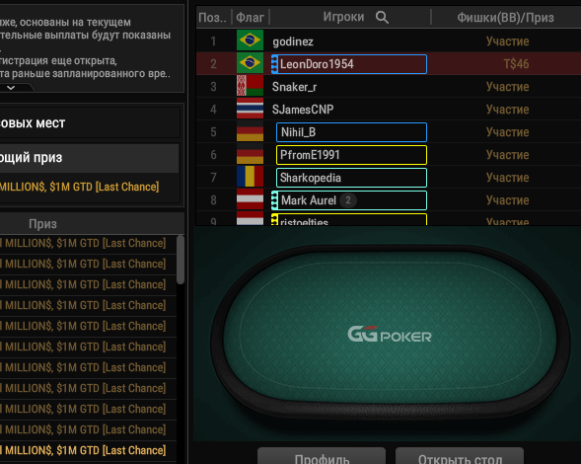Click the Профиль button
Screen dimensions: 581x464
click(x=322, y=456)
